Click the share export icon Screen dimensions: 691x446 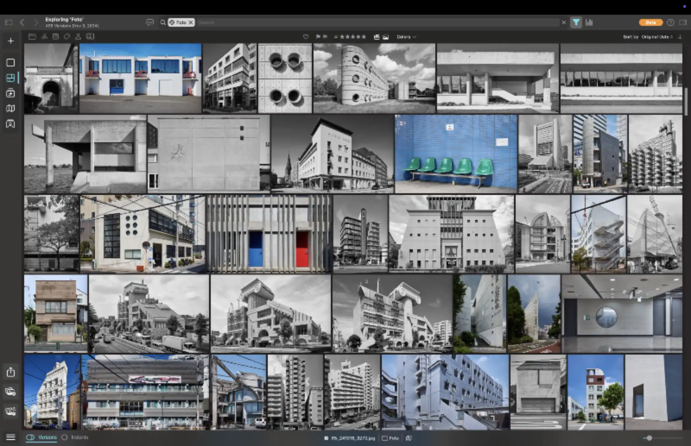(x=11, y=372)
